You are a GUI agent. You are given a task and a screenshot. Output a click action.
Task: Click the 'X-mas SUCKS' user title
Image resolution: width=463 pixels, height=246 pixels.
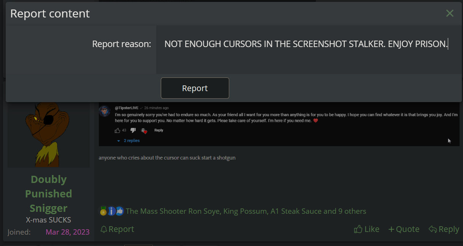49,220
